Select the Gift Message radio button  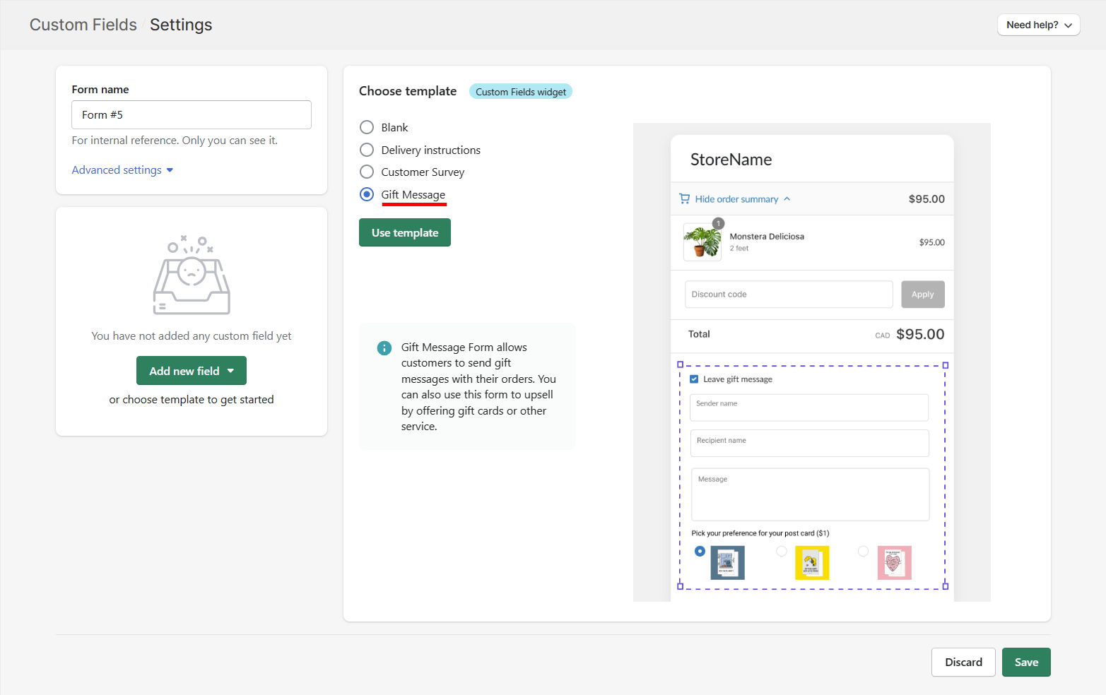point(367,194)
